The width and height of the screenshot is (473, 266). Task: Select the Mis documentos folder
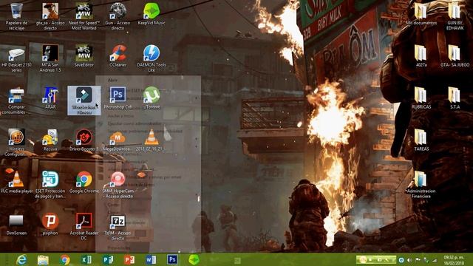[421, 14]
